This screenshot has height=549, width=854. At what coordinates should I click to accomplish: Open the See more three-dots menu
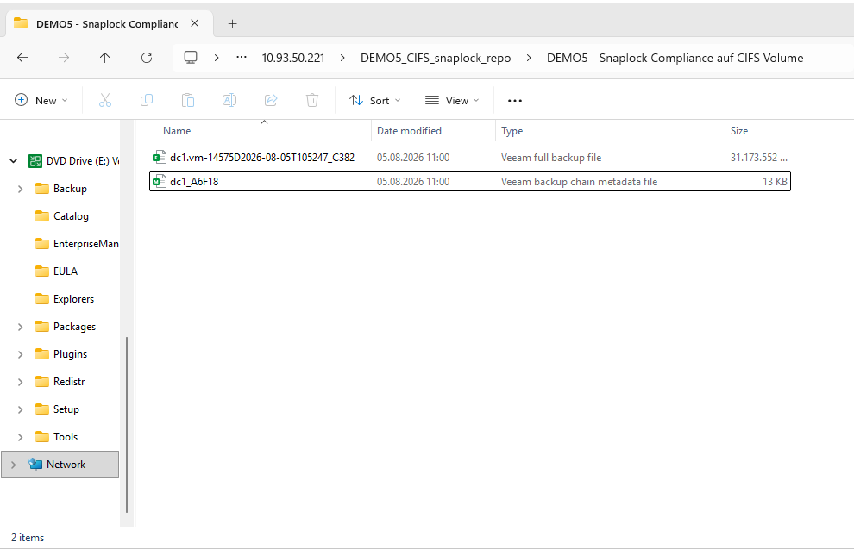click(x=515, y=101)
